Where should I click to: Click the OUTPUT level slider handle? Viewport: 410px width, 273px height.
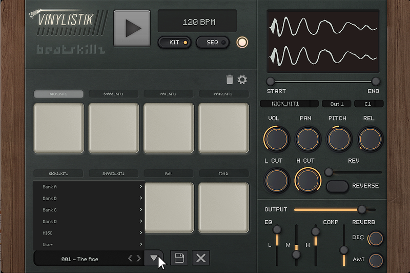coord(362,209)
